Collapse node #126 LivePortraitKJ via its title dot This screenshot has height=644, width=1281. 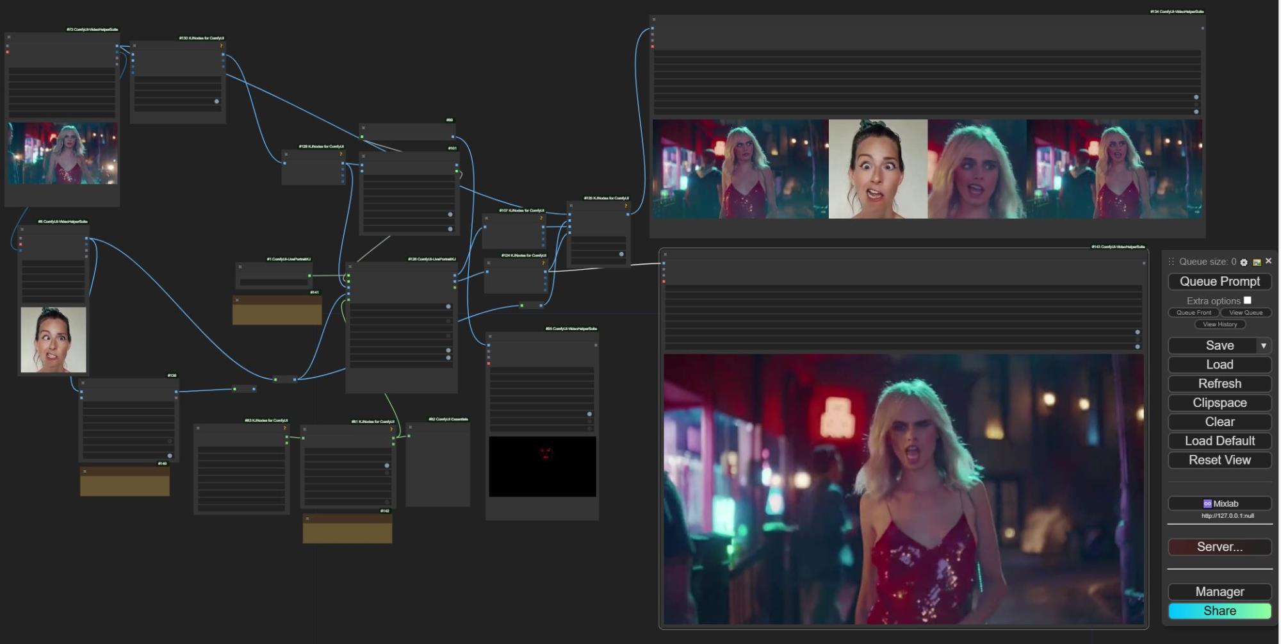350,267
